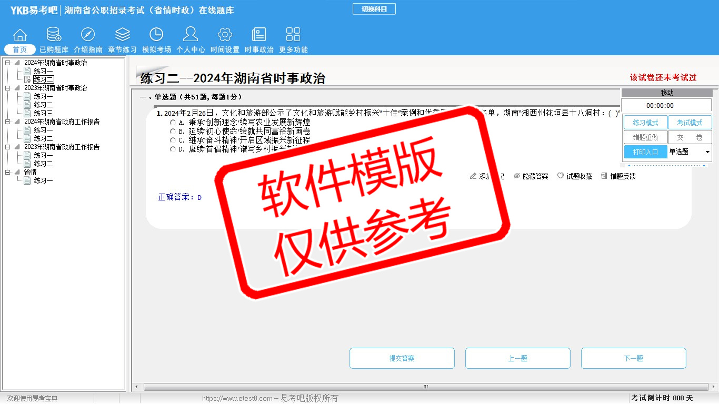The image size is (719, 404).
Task: Click the 首页 home icon
Action: (20, 35)
